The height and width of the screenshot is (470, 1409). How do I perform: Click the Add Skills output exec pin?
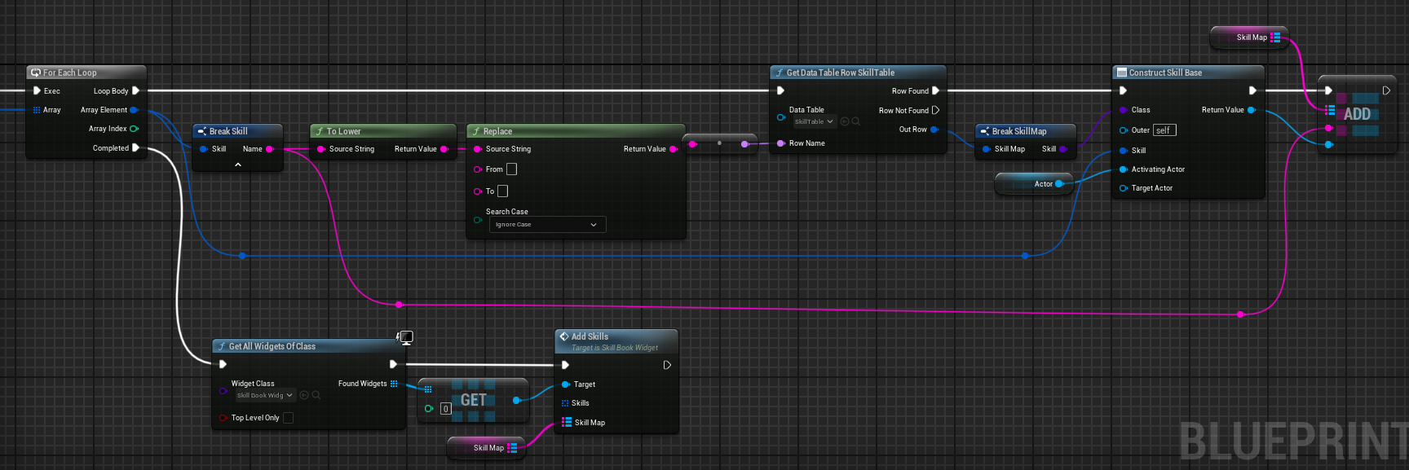pyautogui.click(x=667, y=365)
